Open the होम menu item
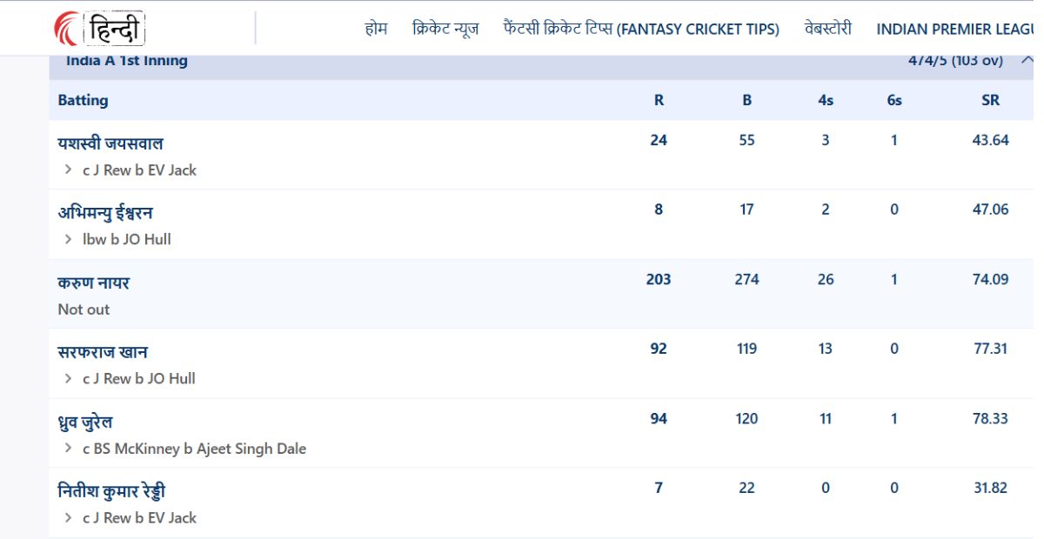Viewport: 1044px width, 539px height. point(376,29)
